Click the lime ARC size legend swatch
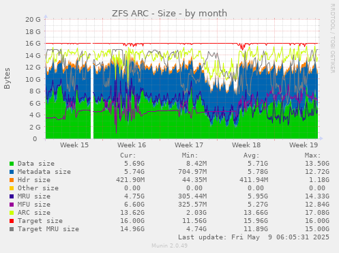The height and width of the screenshot is (253, 339). pos(12,213)
